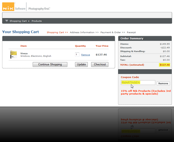Click into the Coupon Code input field
The height and width of the screenshot is (142, 174).
138,83
